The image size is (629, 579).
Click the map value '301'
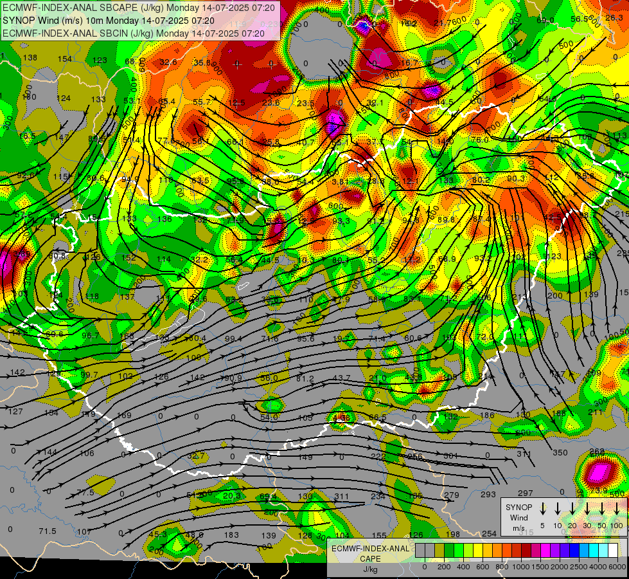pyautogui.click(x=450, y=456)
